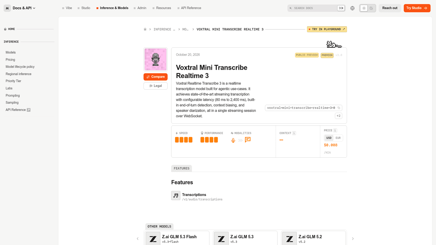Viewport: 436px width, 245px height.
Task: Focus the Search Docs field
Action: [316, 8]
